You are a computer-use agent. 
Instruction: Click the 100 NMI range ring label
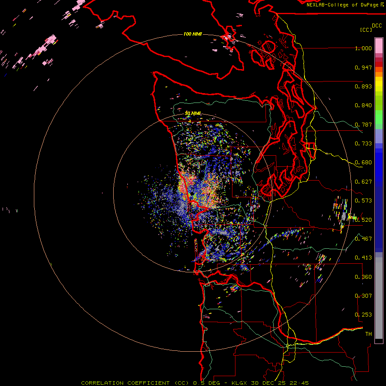193,34
